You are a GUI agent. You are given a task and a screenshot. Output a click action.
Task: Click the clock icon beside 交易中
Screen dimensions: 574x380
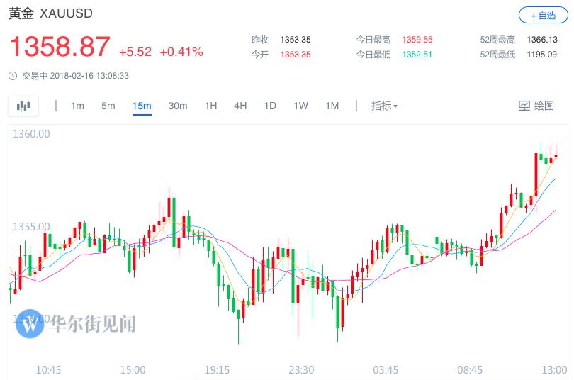(13, 76)
